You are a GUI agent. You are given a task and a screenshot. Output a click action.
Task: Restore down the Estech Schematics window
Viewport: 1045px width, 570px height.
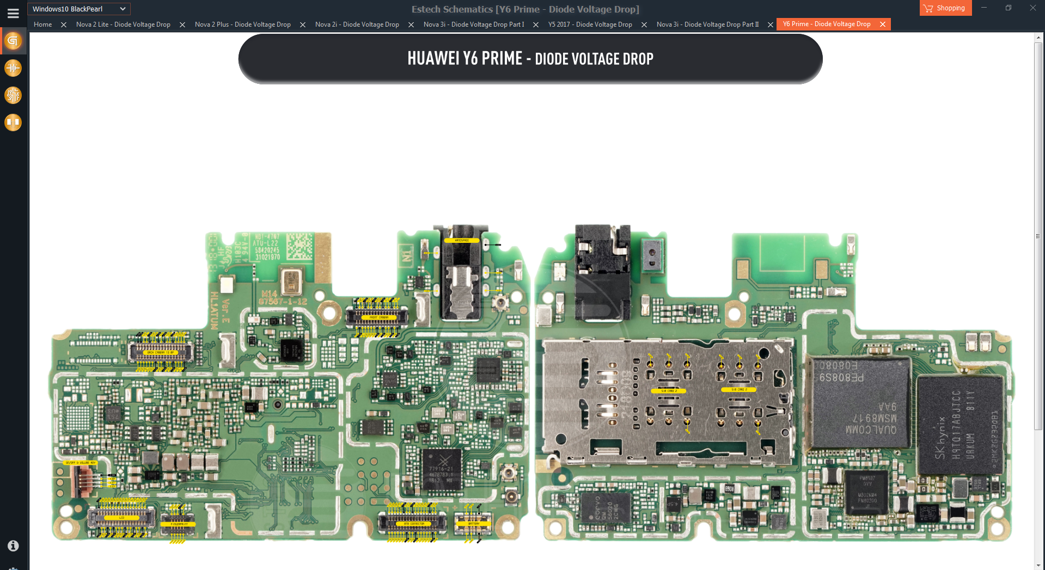1009,8
